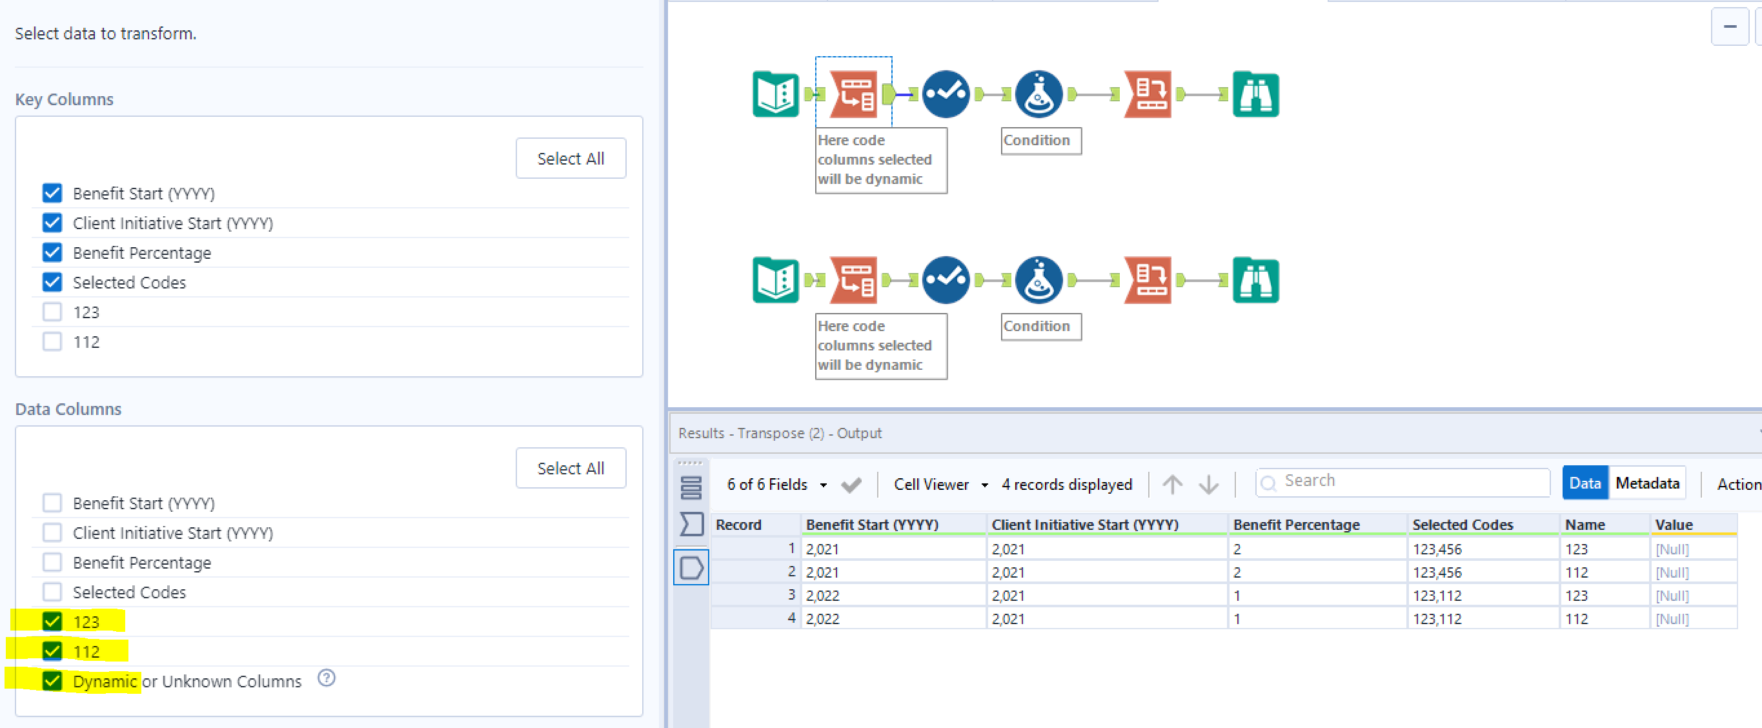
Task: Click Select All under Key Columns
Action: click(x=571, y=158)
